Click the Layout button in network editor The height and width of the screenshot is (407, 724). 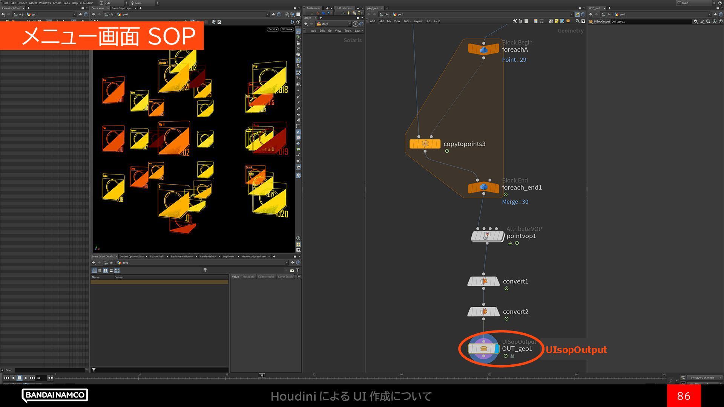coord(418,21)
